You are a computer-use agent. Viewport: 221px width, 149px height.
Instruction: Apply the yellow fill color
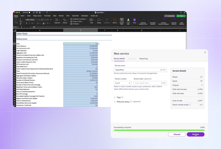44,23
